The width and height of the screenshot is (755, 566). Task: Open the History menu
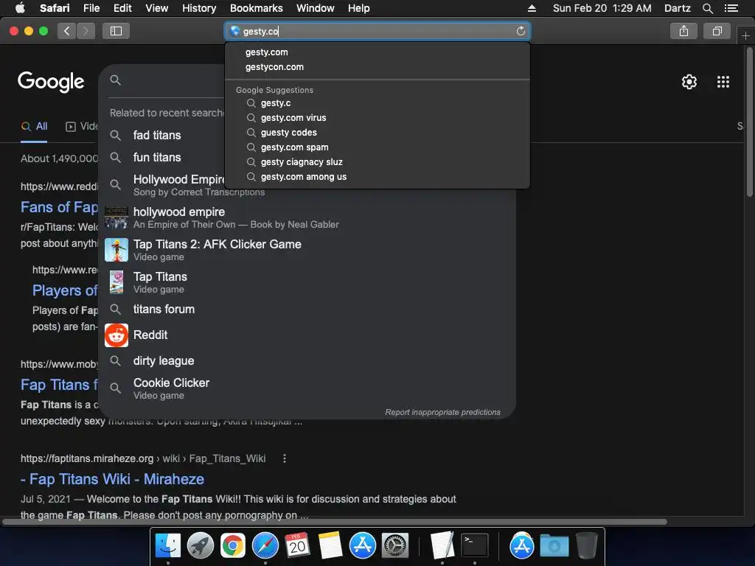tap(199, 8)
